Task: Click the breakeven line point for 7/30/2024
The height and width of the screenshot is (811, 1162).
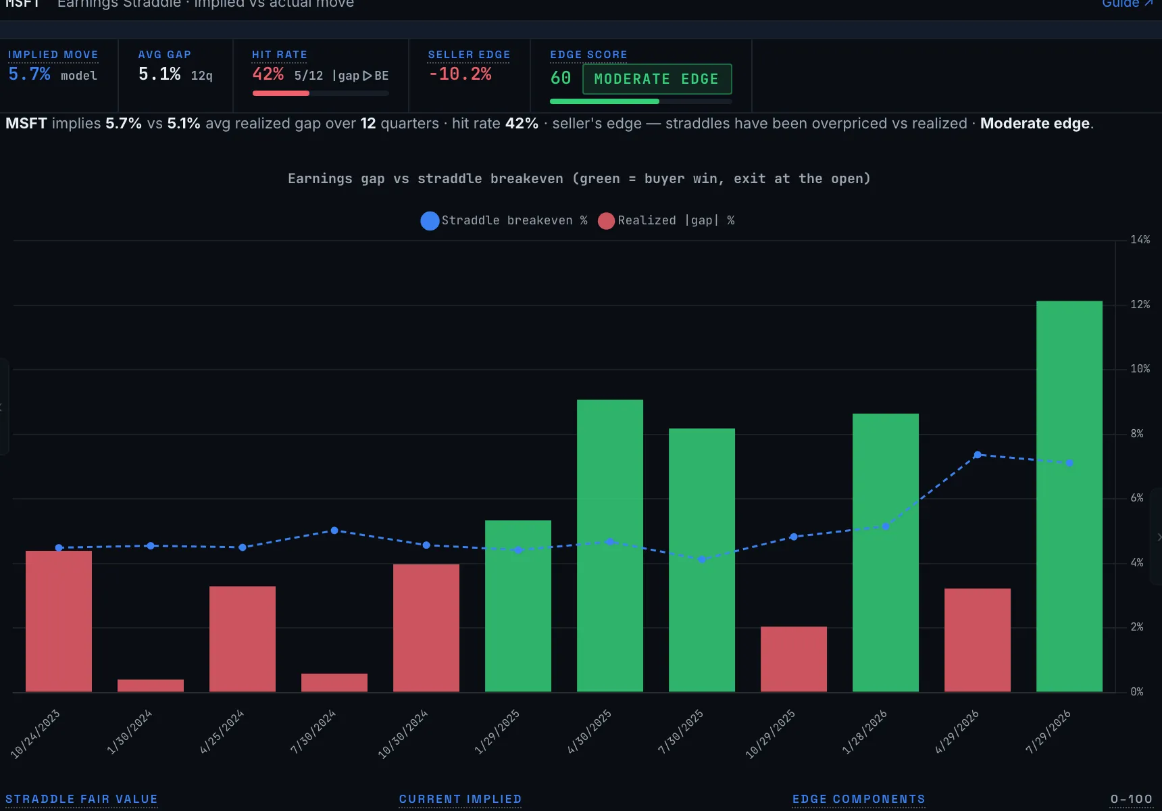Action: [x=334, y=531]
